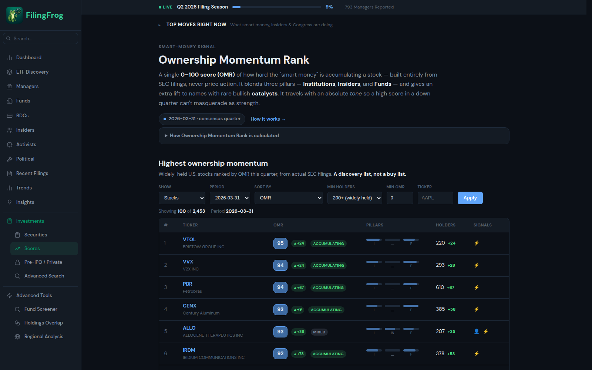Click the Political gavel icon

10,159
